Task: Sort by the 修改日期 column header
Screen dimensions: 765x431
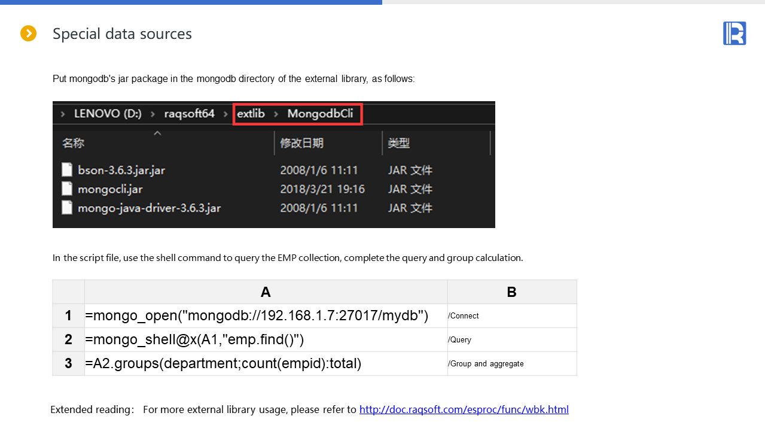Action: (x=301, y=143)
